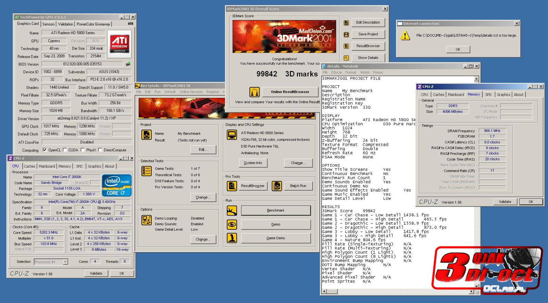Click the Save Project button
Screen dimensions: 548x303
coord(368,34)
